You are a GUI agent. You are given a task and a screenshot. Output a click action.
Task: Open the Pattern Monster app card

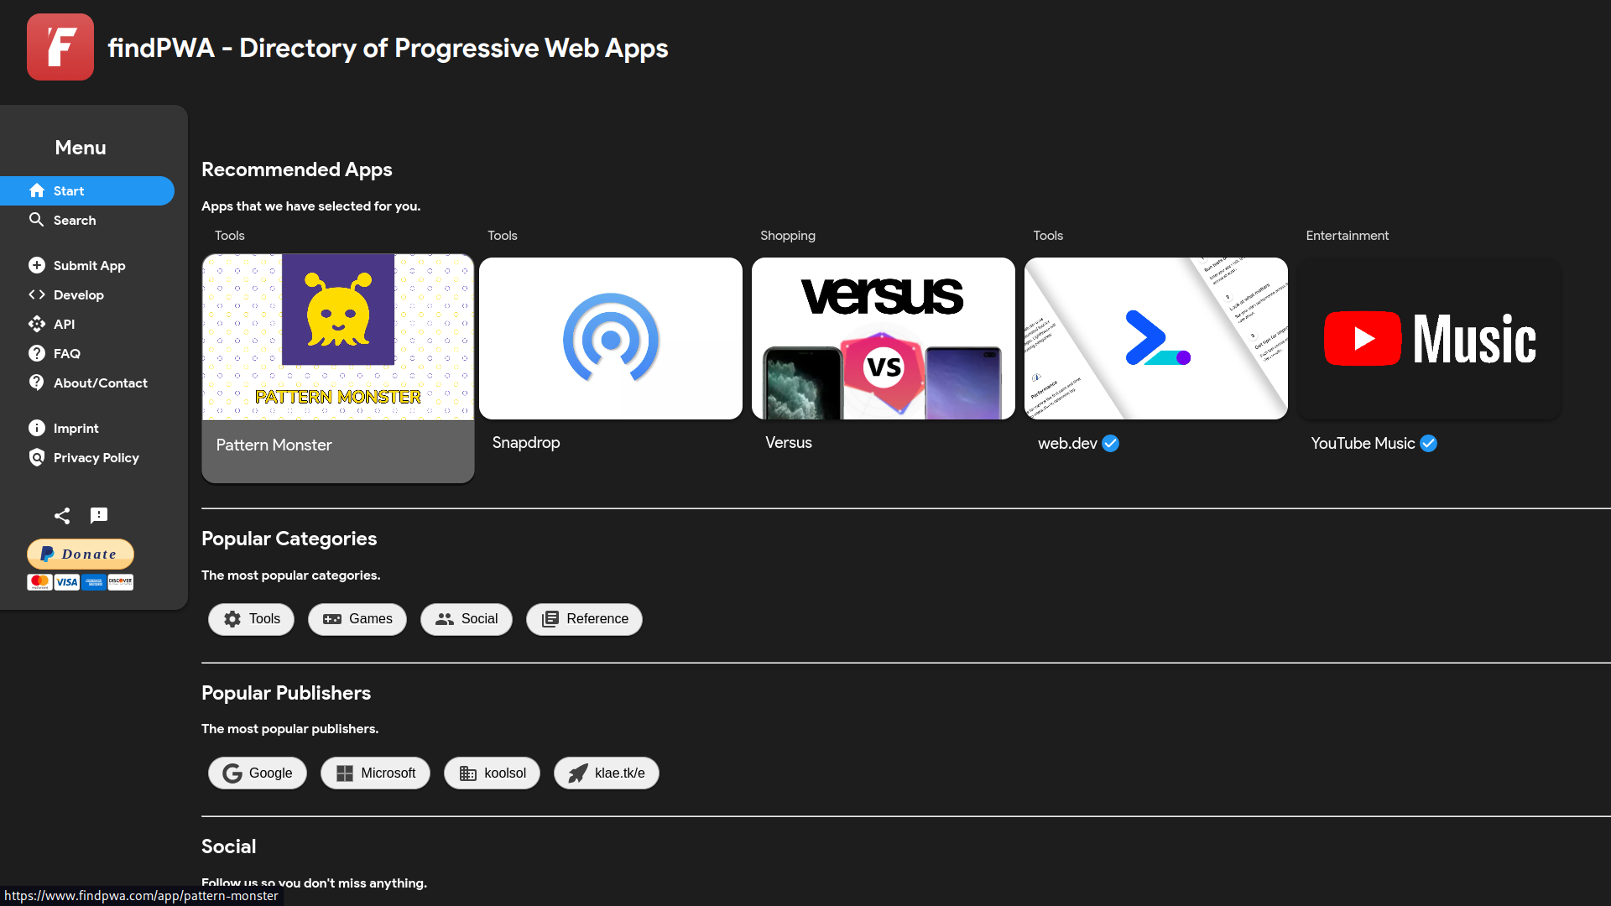point(338,367)
